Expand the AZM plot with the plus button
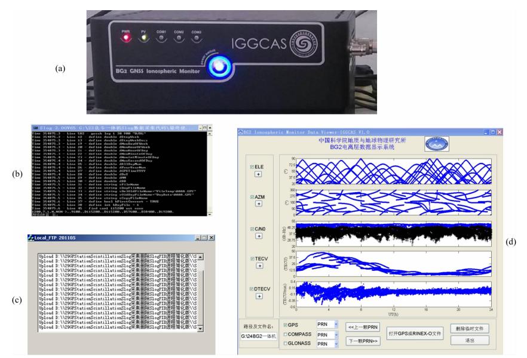 pos(259,203)
